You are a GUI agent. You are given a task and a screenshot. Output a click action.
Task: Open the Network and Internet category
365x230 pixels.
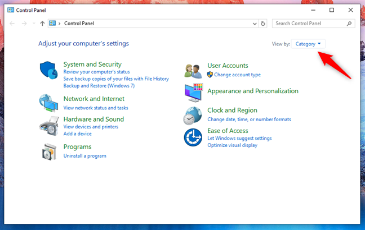click(x=94, y=99)
